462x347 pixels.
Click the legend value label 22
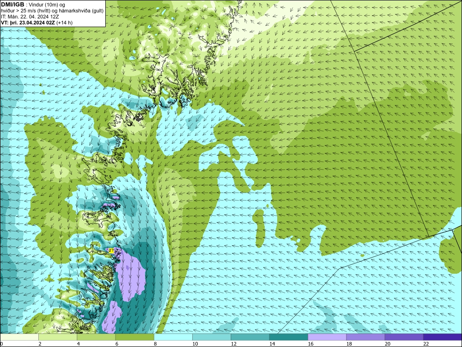click(426, 344)
